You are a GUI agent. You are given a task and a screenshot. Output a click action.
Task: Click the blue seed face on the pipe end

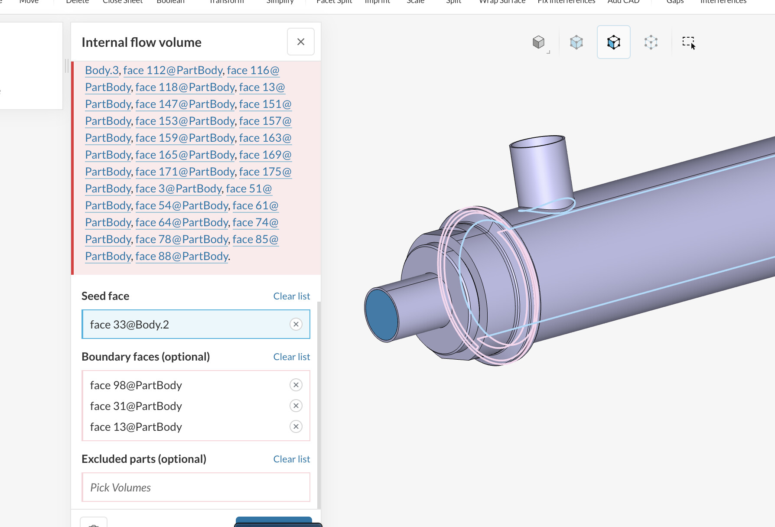click(x=381, y=315)
